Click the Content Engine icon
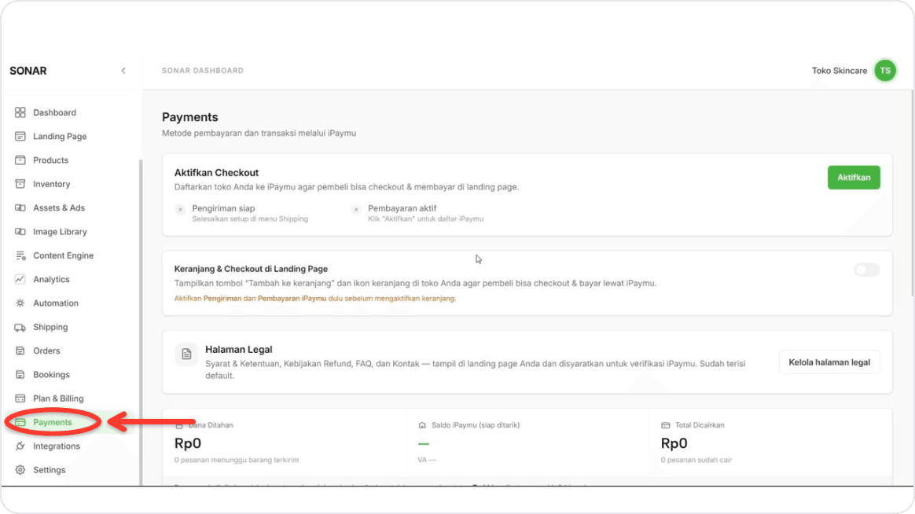 (20, 255)
